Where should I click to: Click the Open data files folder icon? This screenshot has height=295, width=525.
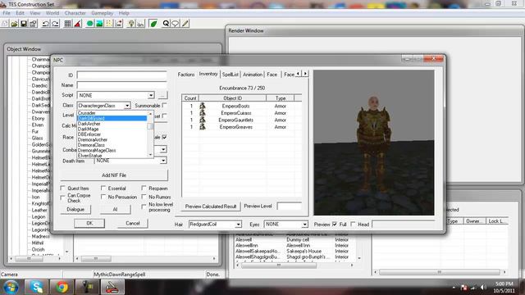point(14,24)
